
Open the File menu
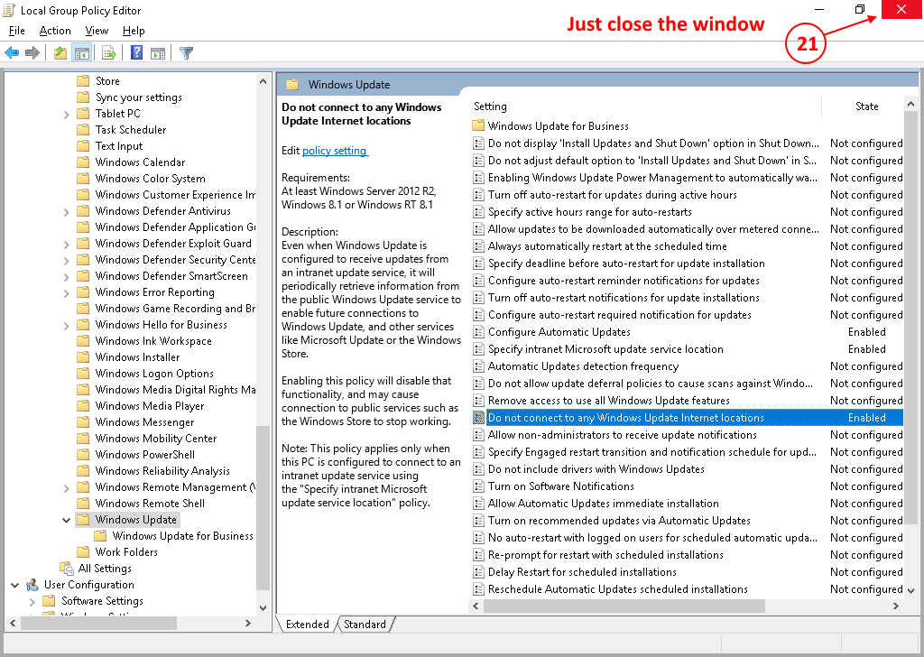pyautogui.click(x=17, y=31)
